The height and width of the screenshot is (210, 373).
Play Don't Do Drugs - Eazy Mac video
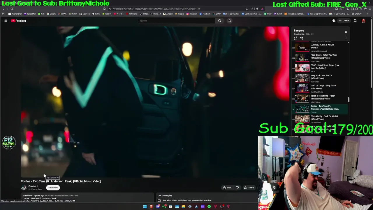click(x=320, y=88)
